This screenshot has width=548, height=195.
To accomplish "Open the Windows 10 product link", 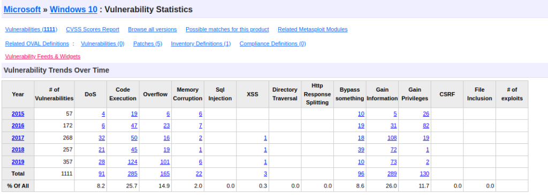I will (x=74, y=10).
